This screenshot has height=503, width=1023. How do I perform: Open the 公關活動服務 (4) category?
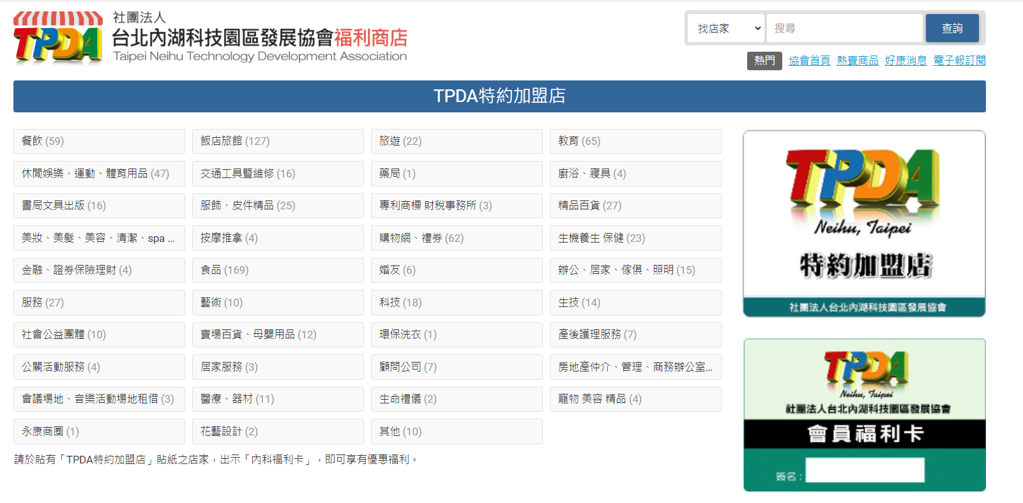point(99,367)
